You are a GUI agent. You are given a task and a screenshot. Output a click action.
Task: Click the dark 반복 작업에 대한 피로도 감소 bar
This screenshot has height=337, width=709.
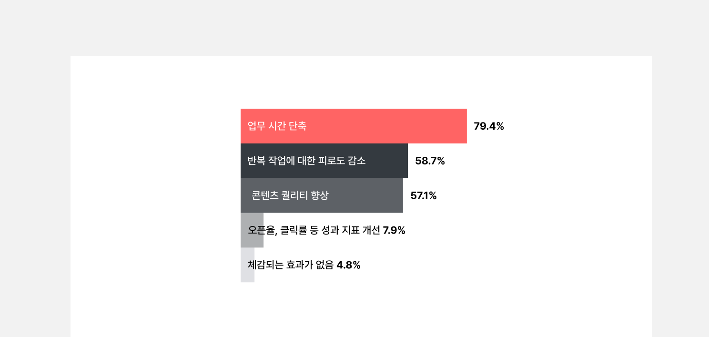click(324, 161)
